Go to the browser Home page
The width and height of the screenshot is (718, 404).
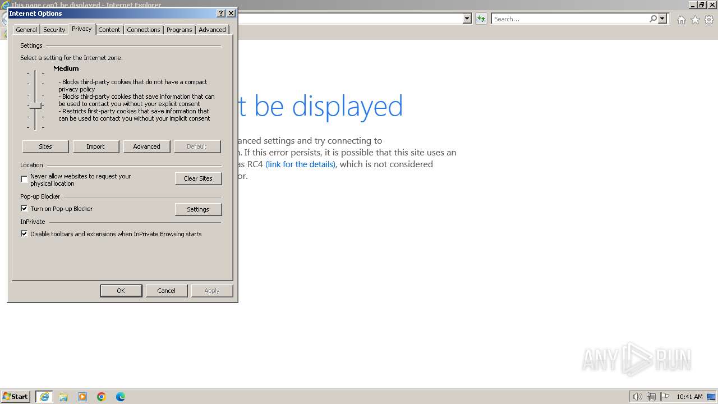point(681,20)
